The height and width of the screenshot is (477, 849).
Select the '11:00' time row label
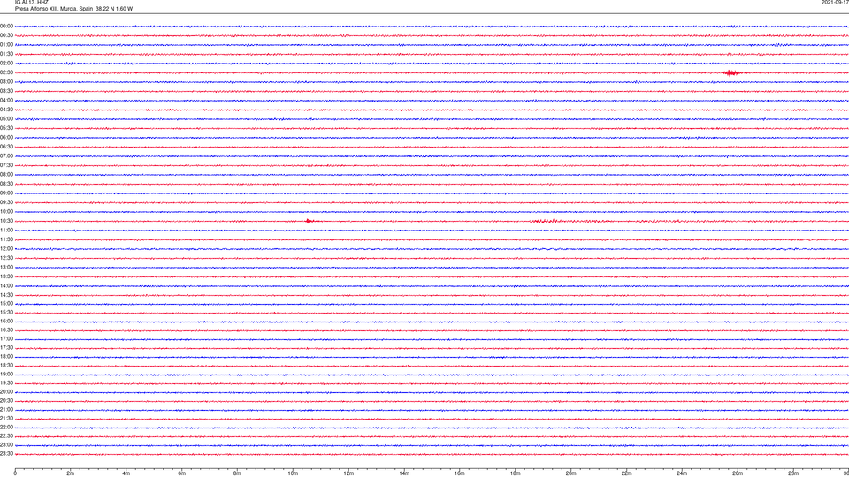6,231
